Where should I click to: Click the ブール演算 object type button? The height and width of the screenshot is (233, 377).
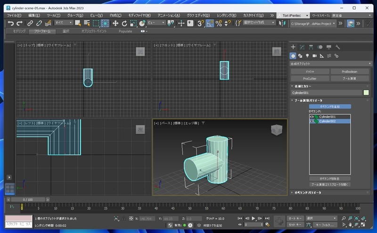[350, 79]
